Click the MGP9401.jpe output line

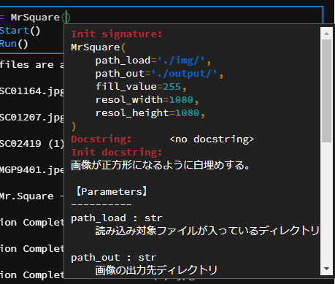tap(32, 170)
